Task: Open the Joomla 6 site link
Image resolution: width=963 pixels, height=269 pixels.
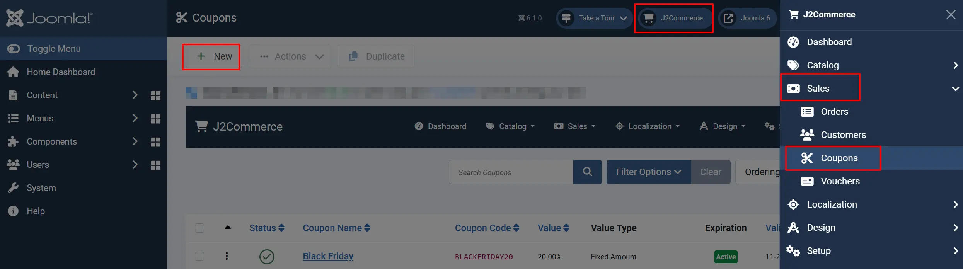Action: (747, 18)
